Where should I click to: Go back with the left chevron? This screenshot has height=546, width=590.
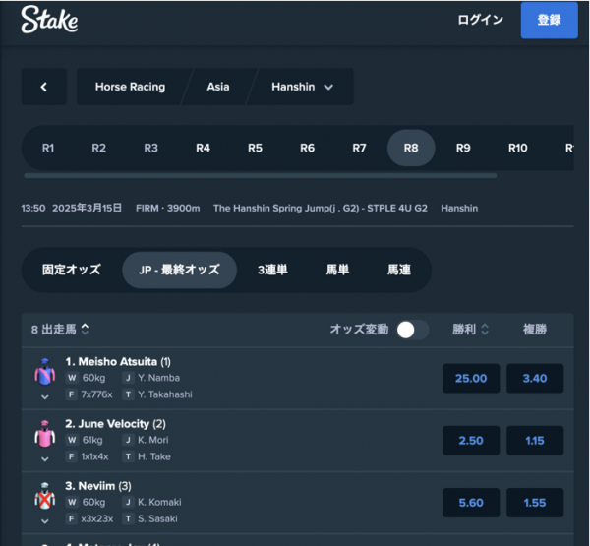point(44,87)
